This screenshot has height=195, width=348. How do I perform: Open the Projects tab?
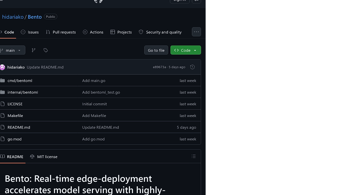(x=121, y=32)
